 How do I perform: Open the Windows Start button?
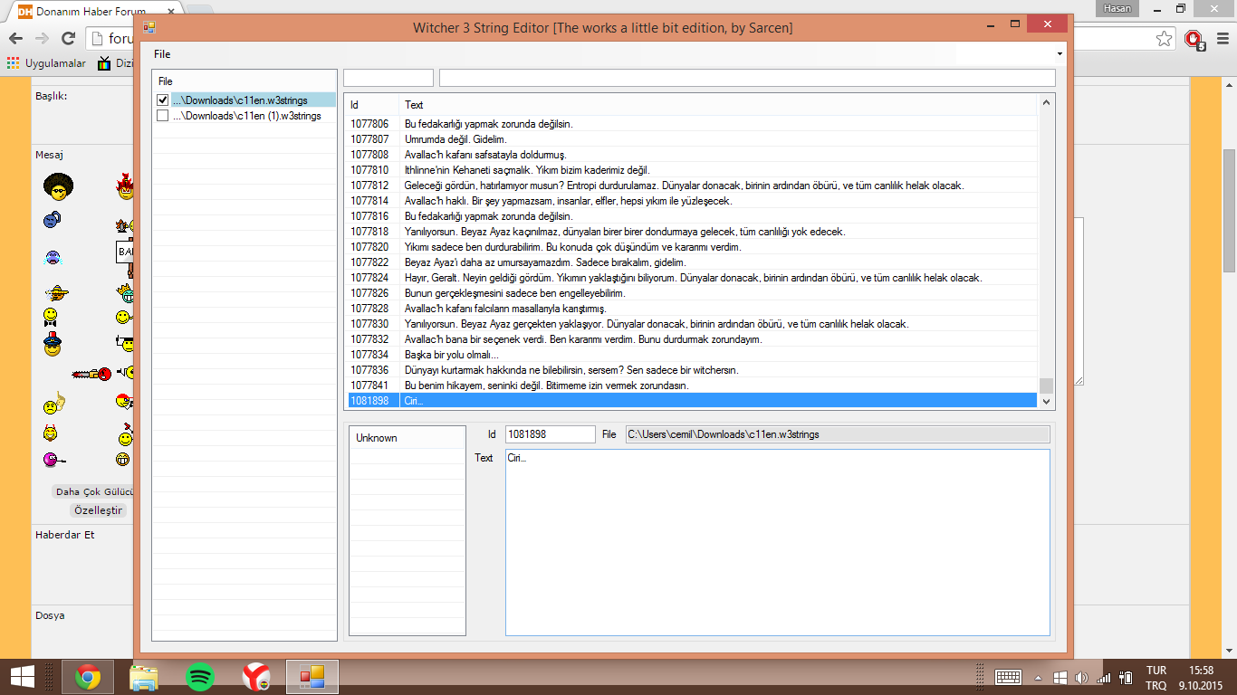click(x=22, y=677)
